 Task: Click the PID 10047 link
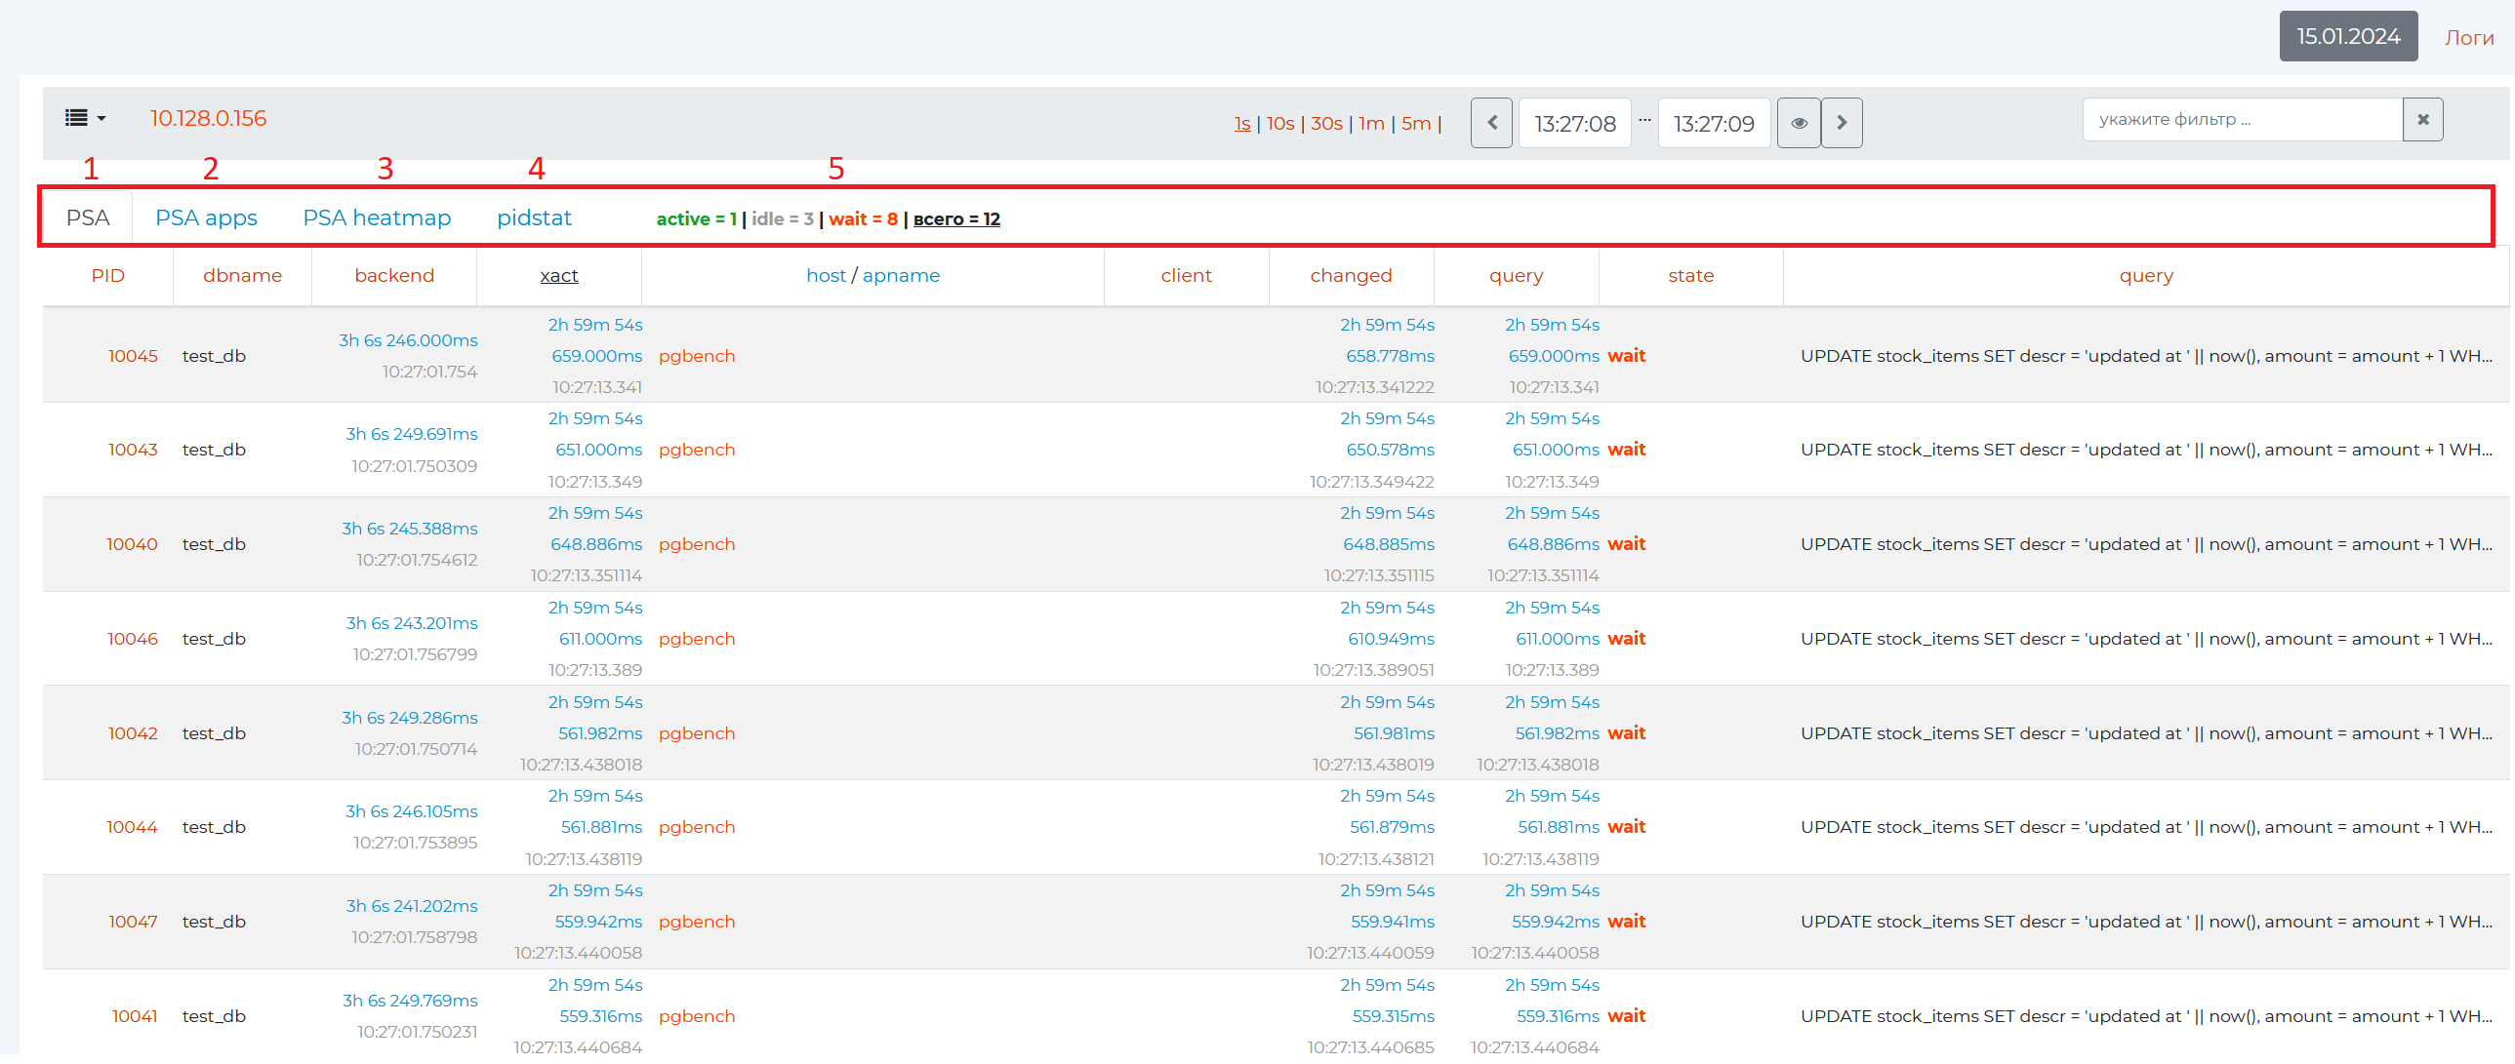click(133, 922)
